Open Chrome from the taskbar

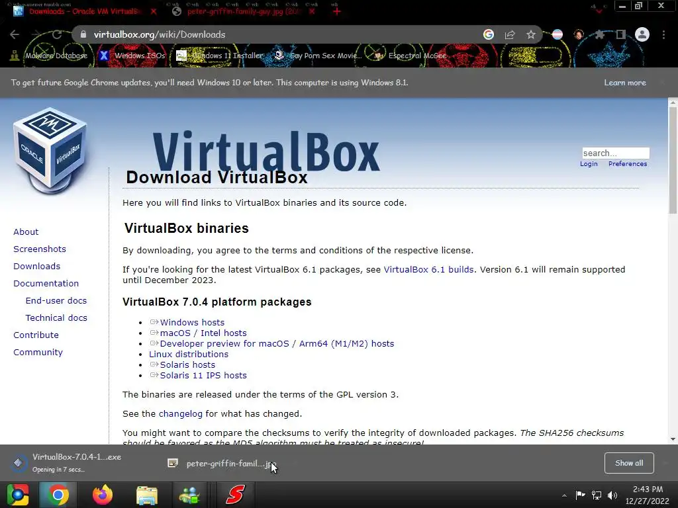tap(58, 495)
